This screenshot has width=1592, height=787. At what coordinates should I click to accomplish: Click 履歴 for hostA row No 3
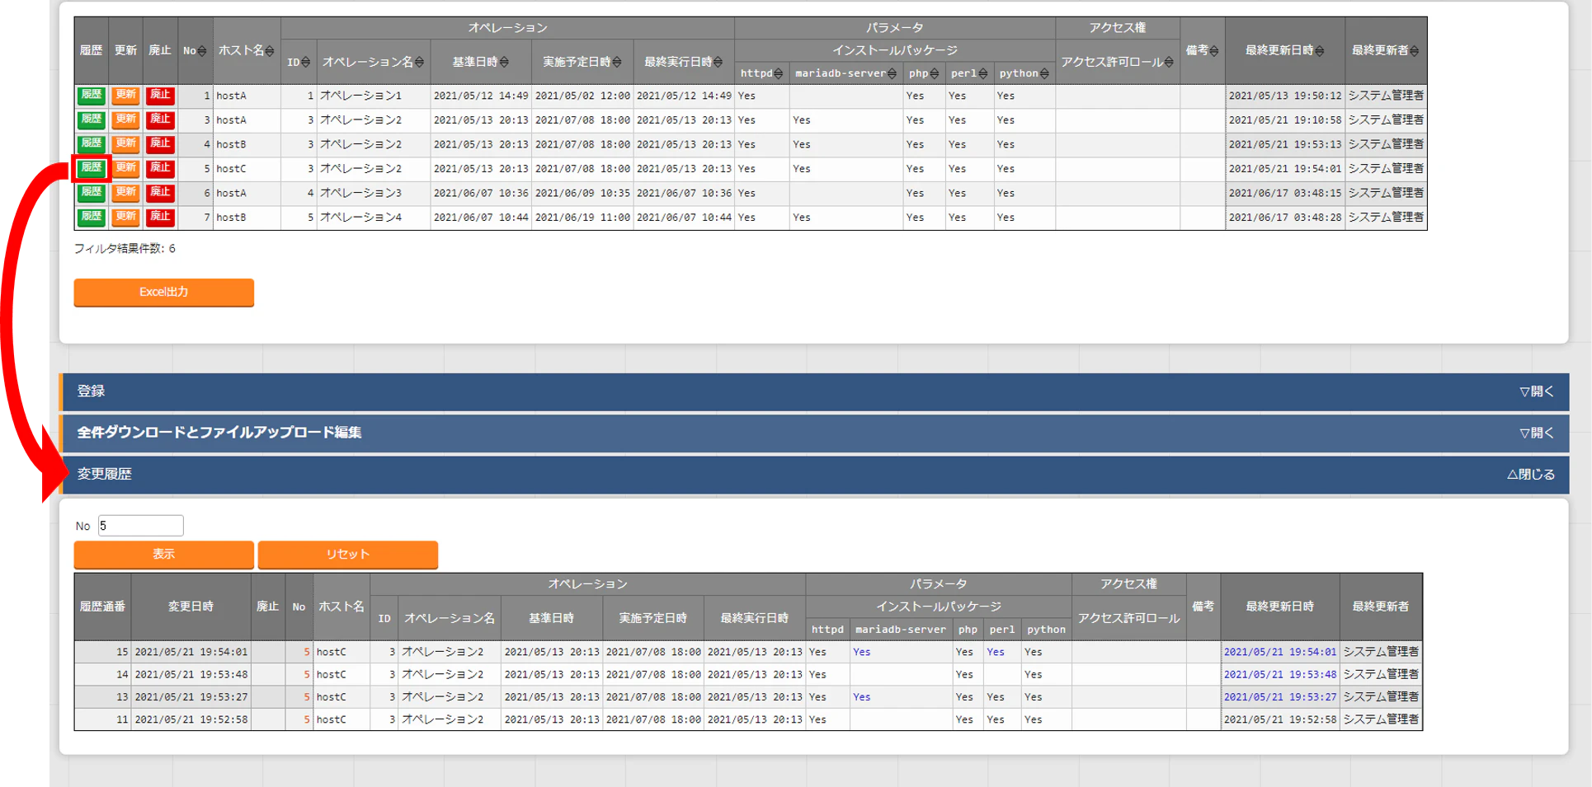tap(92, 119)
